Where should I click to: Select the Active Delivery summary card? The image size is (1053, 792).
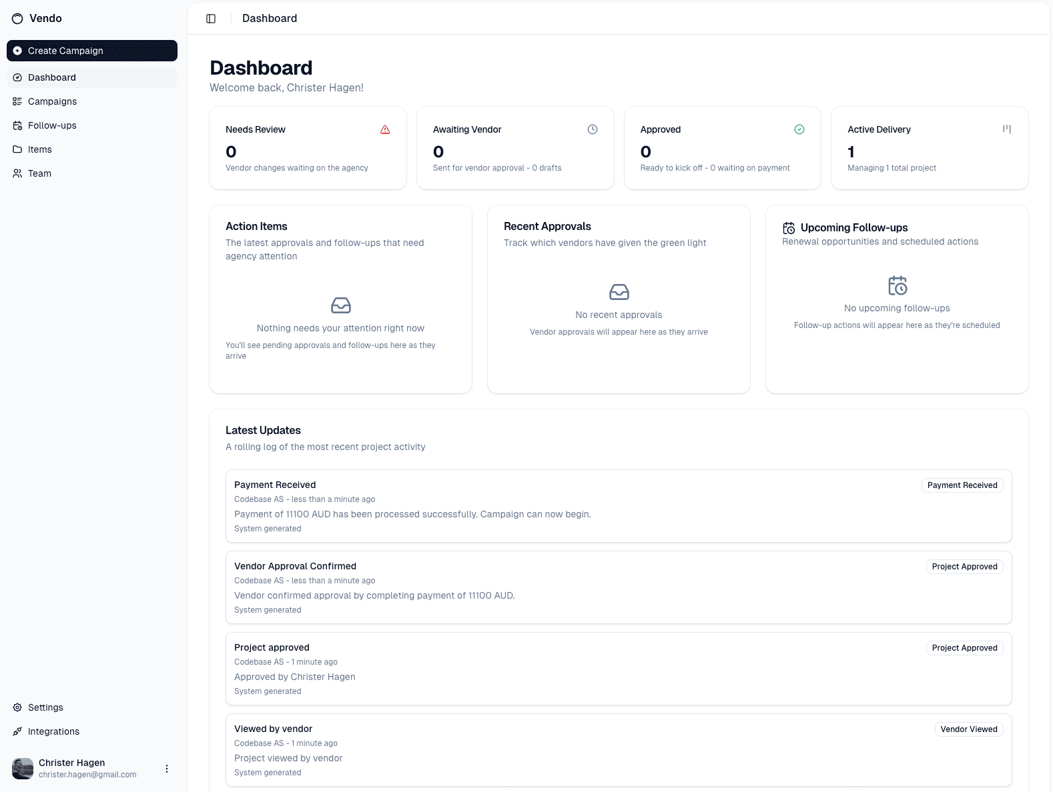[x=930, y=148]
